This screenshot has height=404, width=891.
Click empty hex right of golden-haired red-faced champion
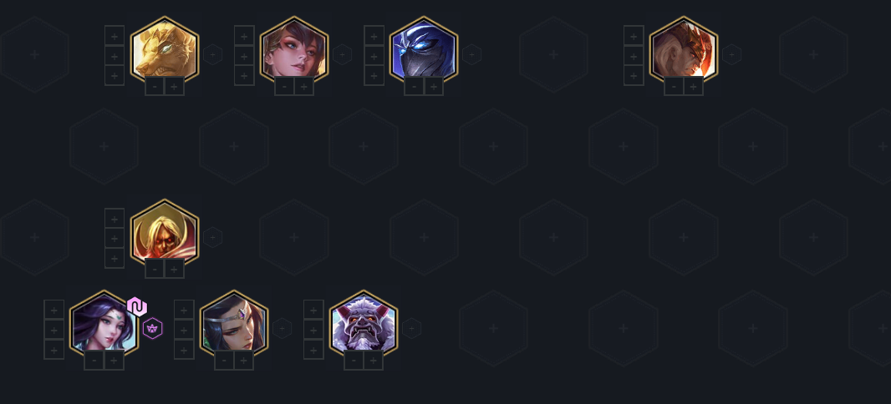click(x=294, y=237)
